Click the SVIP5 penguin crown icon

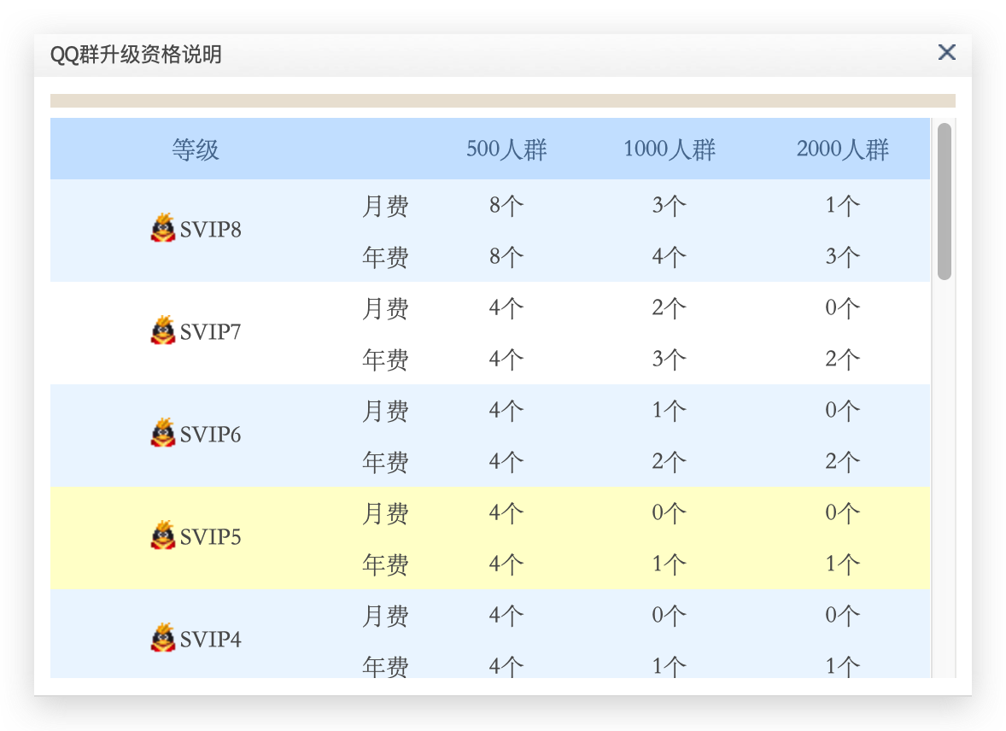(163, 535)
